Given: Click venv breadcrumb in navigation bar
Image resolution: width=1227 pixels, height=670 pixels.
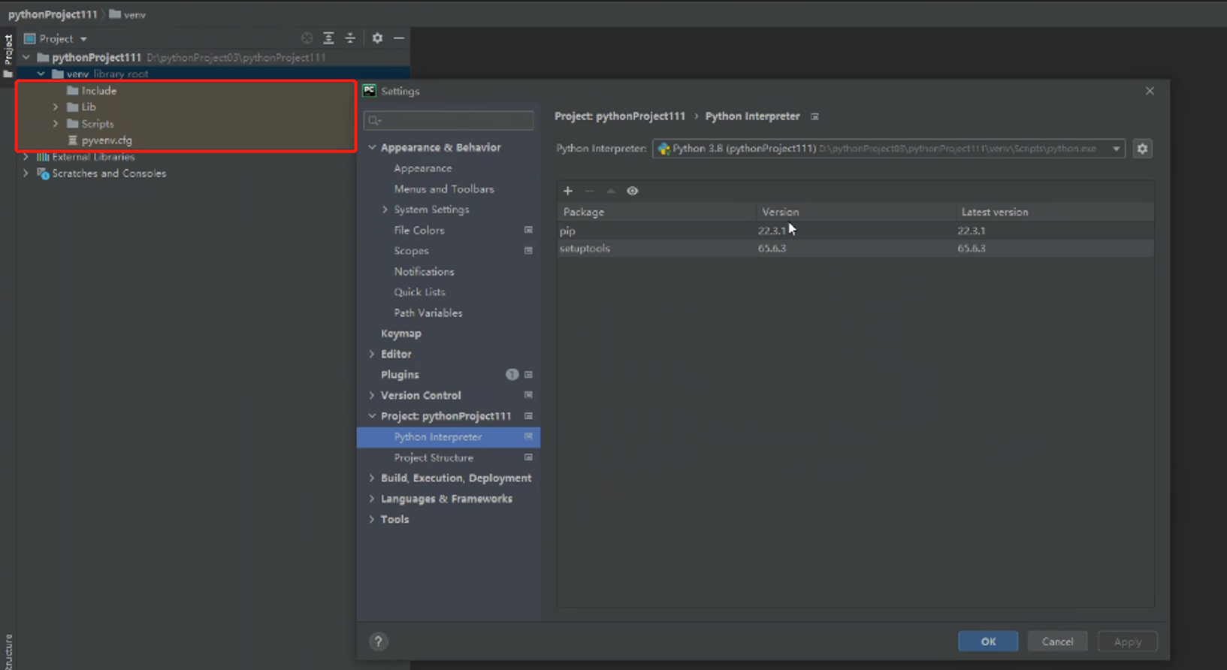Looking at the screenshot, I should [127, 14].
